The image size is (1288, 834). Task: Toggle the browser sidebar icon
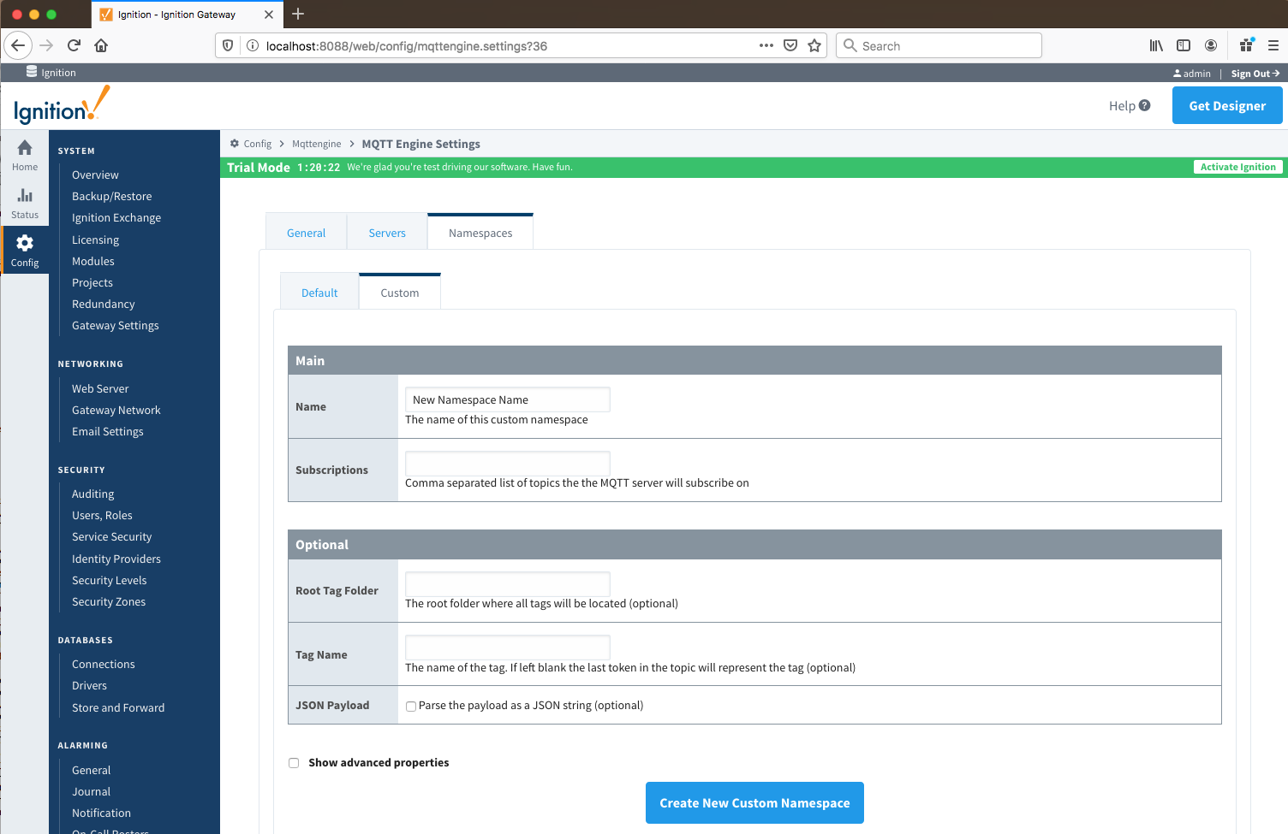click(x=1184, y=45)
